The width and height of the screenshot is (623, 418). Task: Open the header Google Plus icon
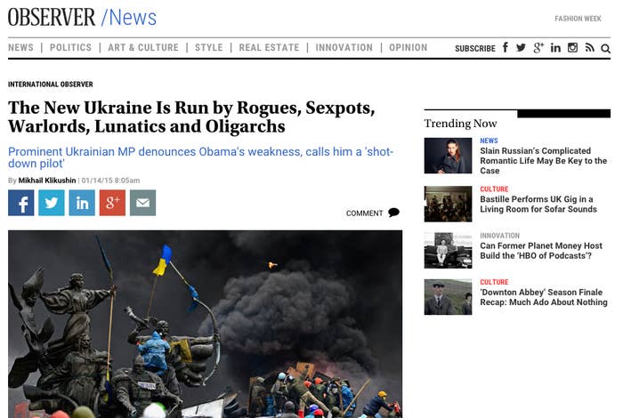[x=538, y=48]
